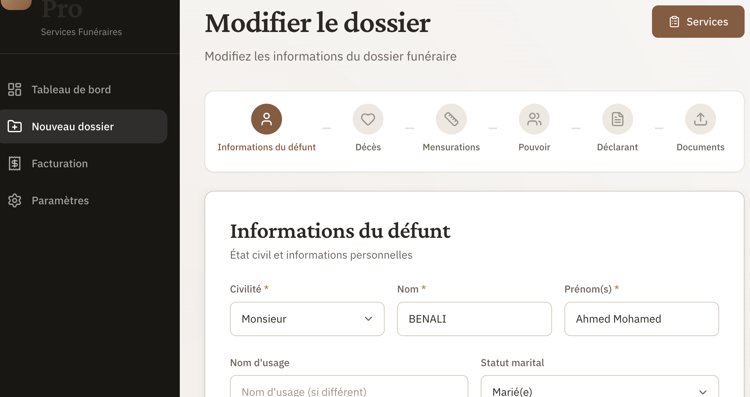Click the chevron arrow in Civilité field
This screenshot has height=397, width=750.
[x=368, y=319]
